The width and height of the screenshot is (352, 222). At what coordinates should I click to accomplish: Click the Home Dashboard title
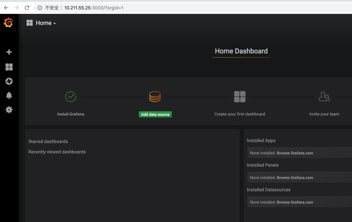click(x=241, y=51)
